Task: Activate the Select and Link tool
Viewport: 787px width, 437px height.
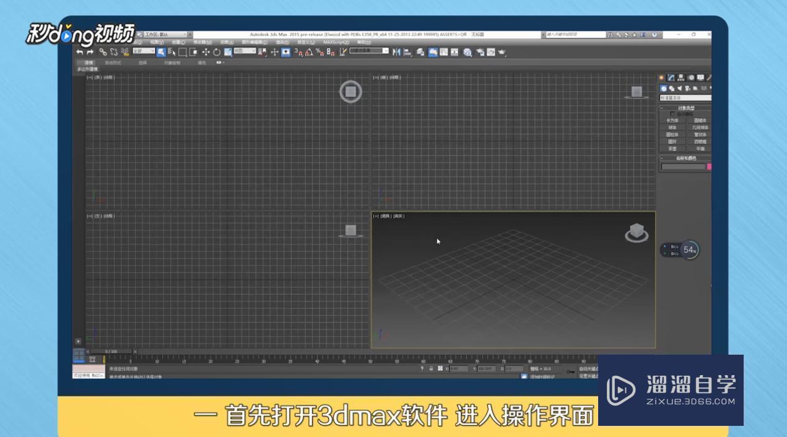Action: 103,53
